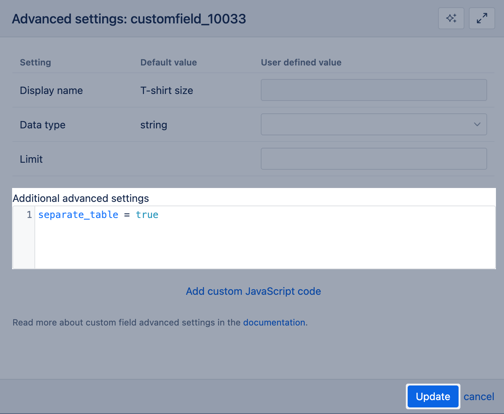Click the string default data type text
The image size is (504, 414).
click(x=153, y=125)
